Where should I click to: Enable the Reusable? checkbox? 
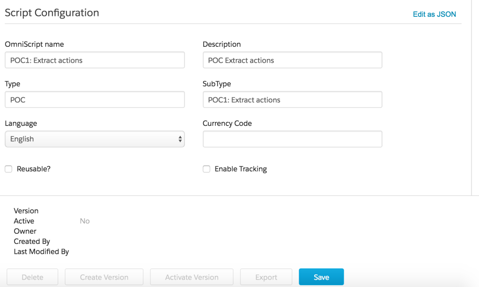[x=8, y=169]
